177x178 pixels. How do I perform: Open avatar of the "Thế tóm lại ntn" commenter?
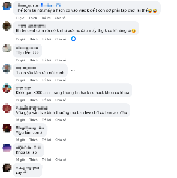click(7, 5)
